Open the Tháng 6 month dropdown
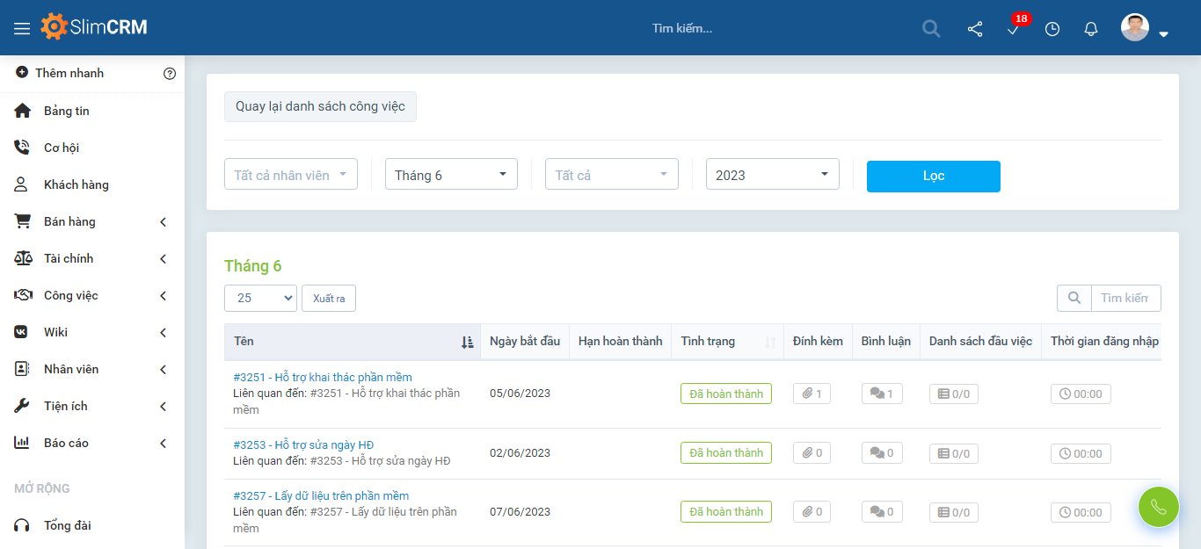 (451, 175)
